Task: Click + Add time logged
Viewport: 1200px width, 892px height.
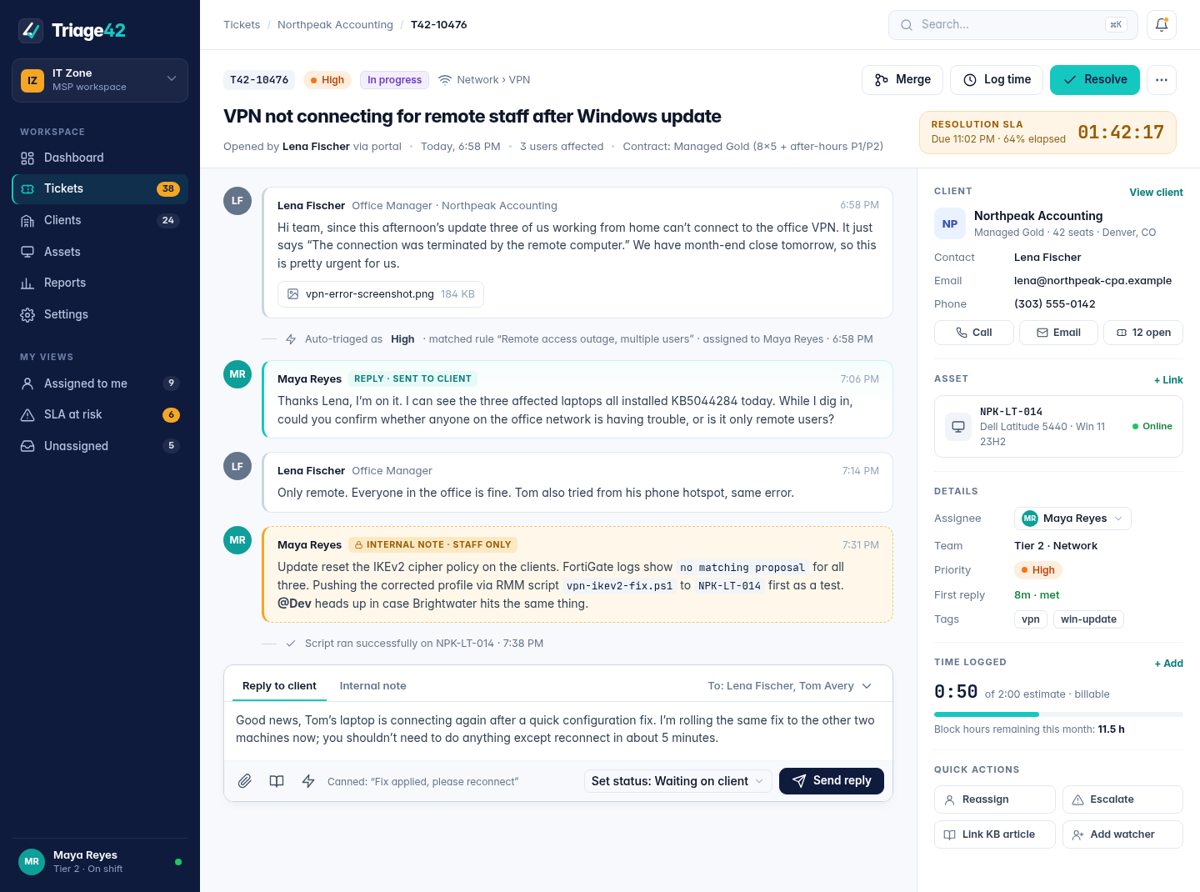Action: point(1168,664)
